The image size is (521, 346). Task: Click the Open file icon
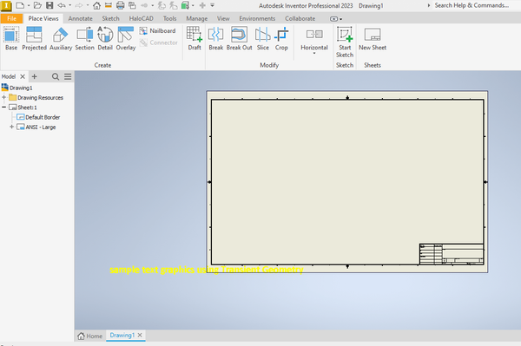point(37,5)
